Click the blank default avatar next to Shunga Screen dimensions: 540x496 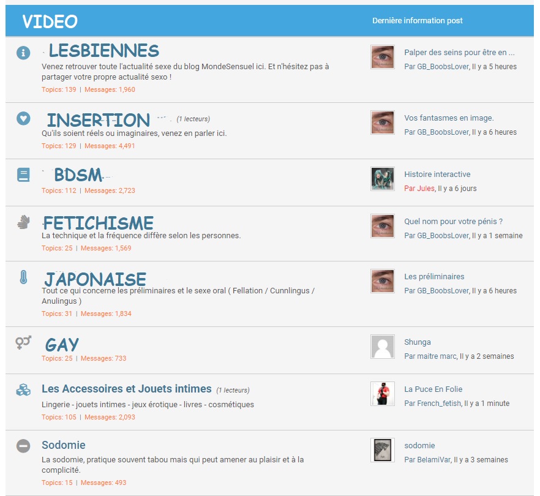(382, 347)
